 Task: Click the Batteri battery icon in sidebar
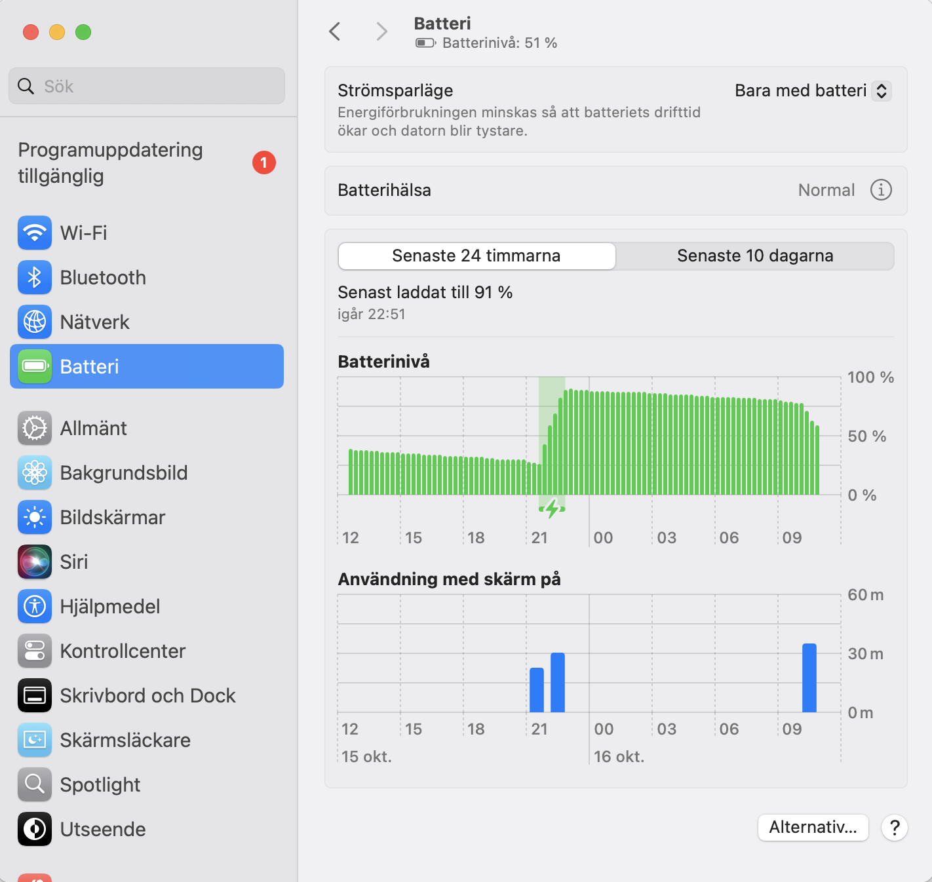click(35, 366)
